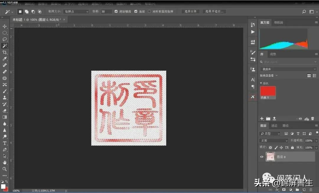Lock transparent pixels of the layer
319x193 pixels.
271,148
